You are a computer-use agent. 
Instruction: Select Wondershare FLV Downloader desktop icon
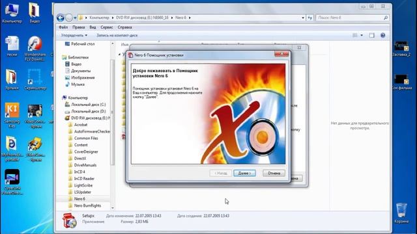click(35, 49)
